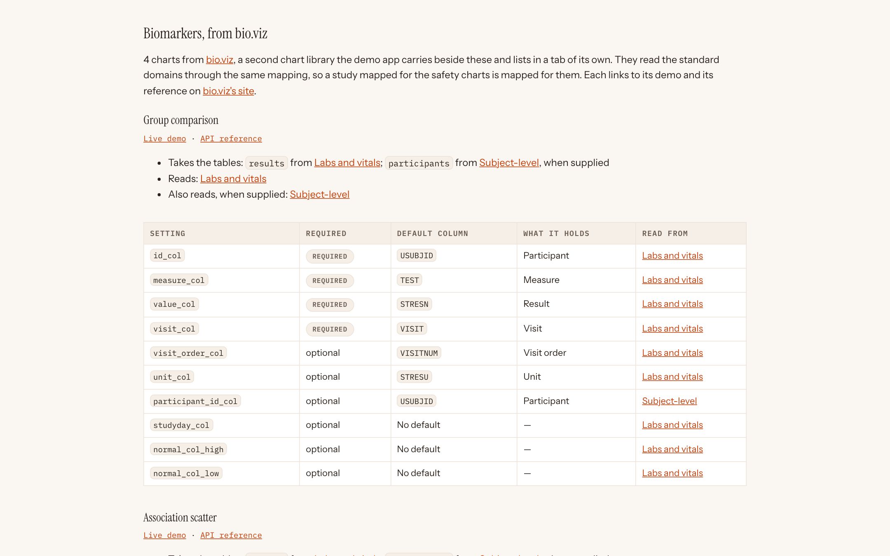Click Labs and vitals in visit_order_col row

click(x=672, y=353)
